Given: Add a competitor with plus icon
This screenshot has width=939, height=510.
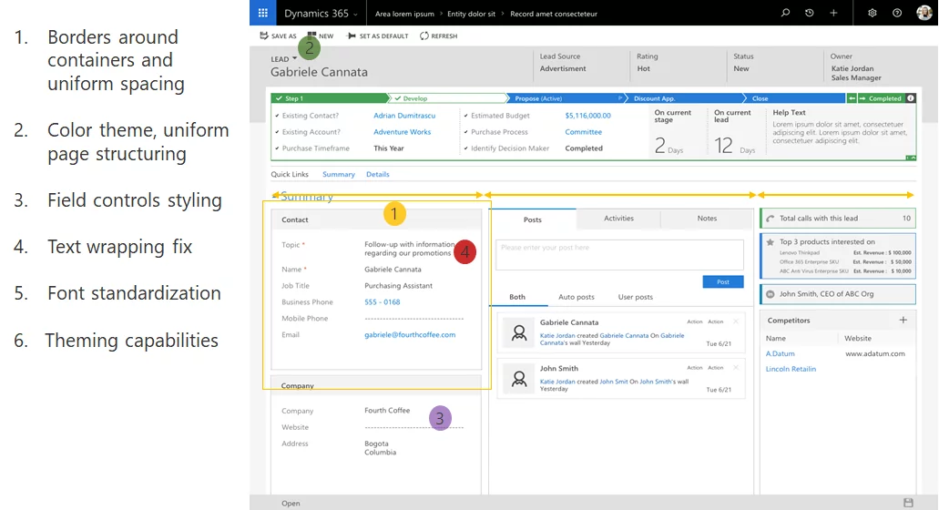Looking at the screenshot, I should point(903,321).
